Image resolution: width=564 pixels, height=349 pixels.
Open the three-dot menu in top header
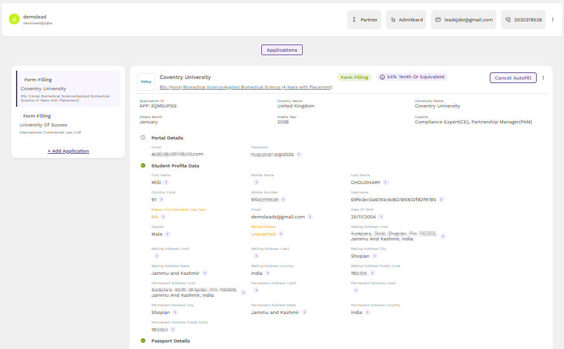553,20
